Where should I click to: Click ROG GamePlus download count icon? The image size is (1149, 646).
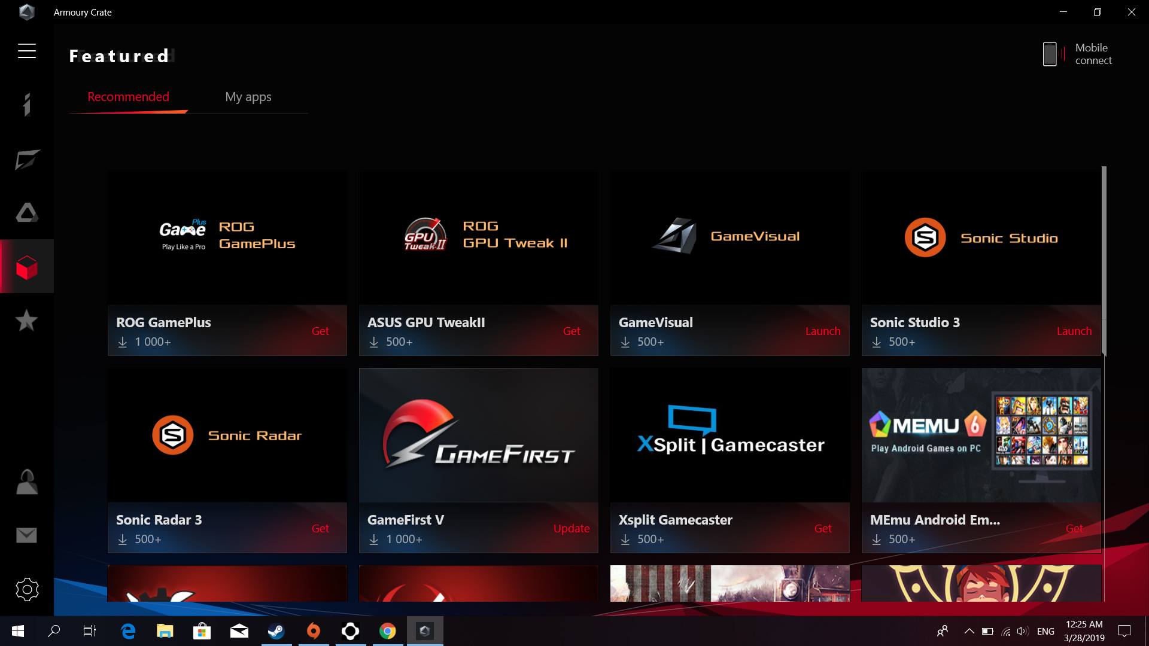tap(123, 342)
